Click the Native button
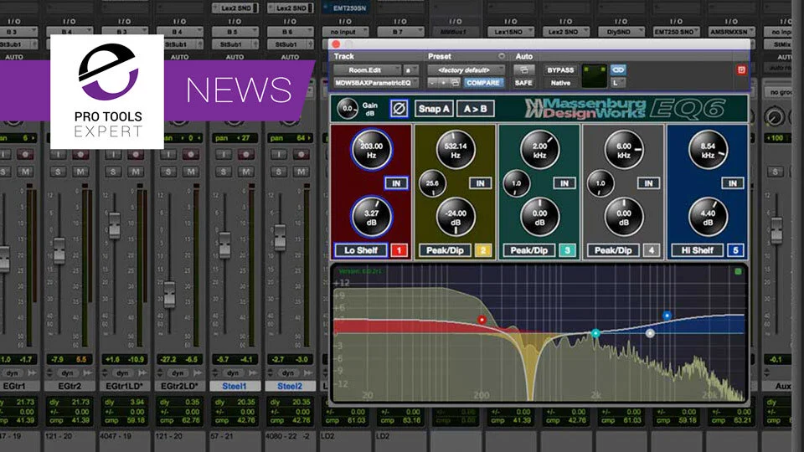The image size is (804, 452). (x=560, y=83)
